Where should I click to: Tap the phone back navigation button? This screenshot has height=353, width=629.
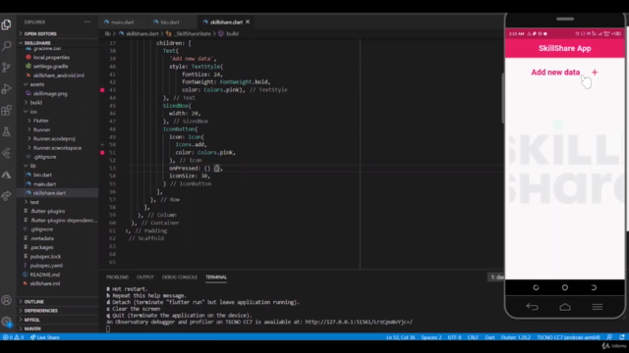pos(532,307)
